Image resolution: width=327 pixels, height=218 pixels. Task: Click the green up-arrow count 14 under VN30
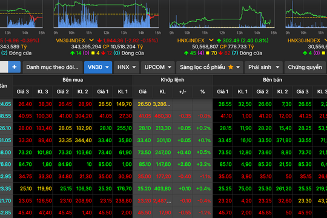click(x=76, y=53)
